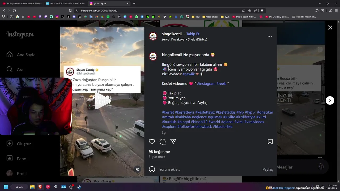This screenshot has width=340, height=191.
Task: Open the #çewlik hashtag link
Action: pos(189,74)
